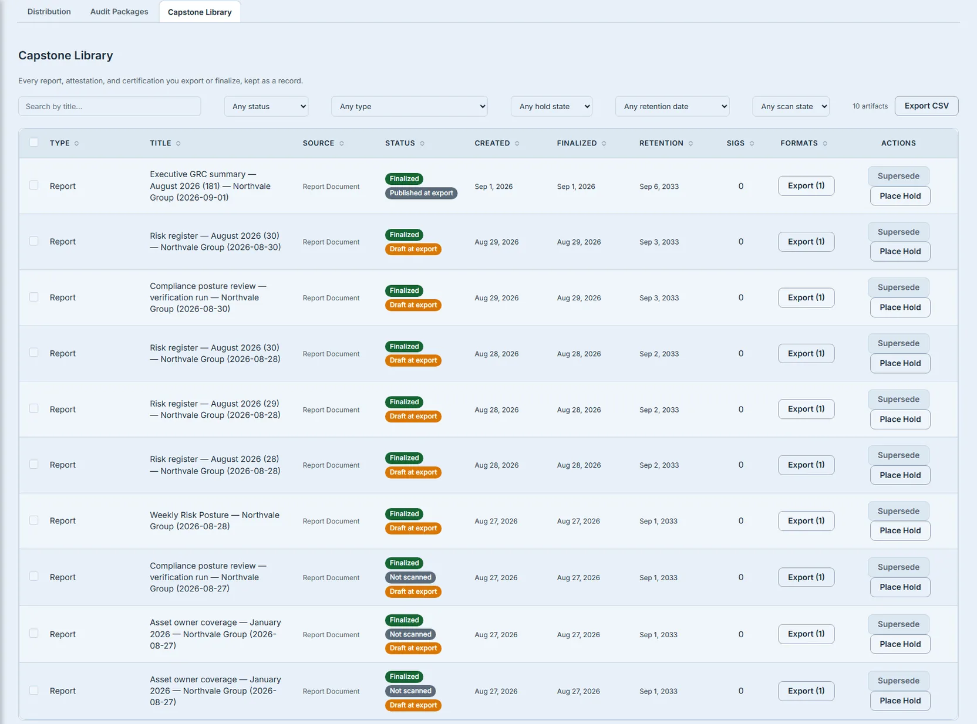Tick the checkbox for Risk register August 2026 (29)

[34, 408]
